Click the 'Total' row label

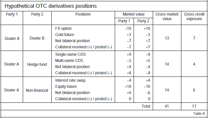pyautogui.click(x=146, y=106)
